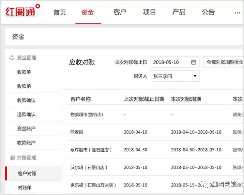This screenshot has width=244, height=195.
Task: Open the calendar icon in date field
Action: 193,62
